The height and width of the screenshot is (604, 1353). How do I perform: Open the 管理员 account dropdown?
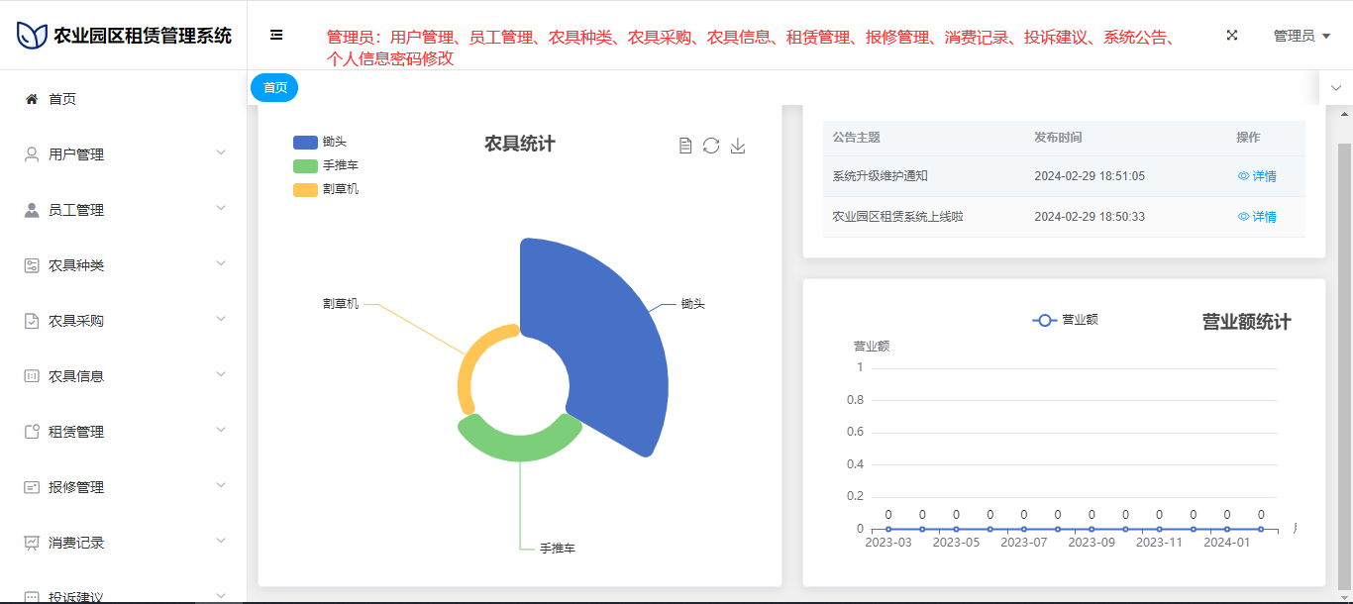(1301, 36)
